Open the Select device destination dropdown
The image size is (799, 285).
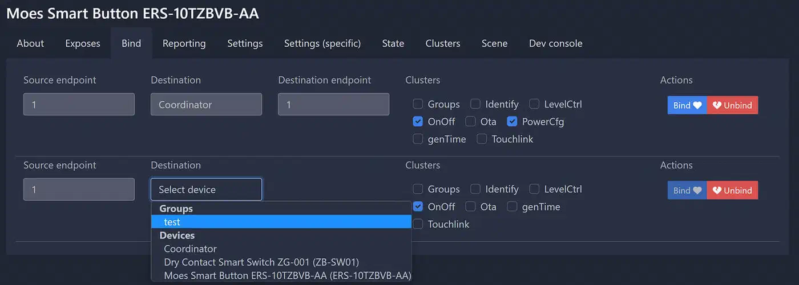[x=206, y=189]
